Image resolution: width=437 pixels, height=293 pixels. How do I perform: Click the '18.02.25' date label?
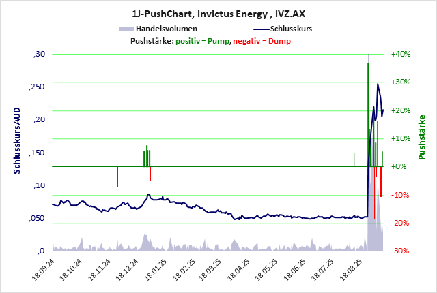pos(184,270)
